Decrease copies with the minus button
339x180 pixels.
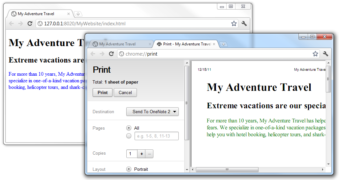pos(149,154)
